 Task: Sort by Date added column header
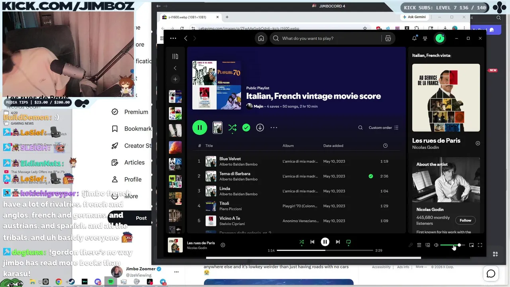click(x=333, y=146)
